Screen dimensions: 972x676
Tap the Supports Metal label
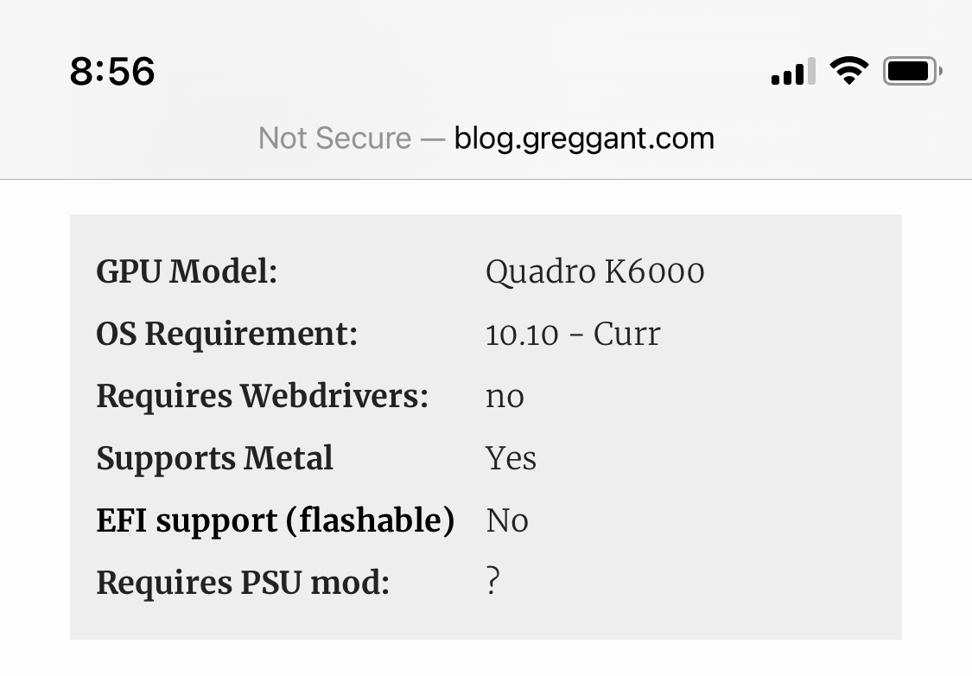click(x=214, y=459)
